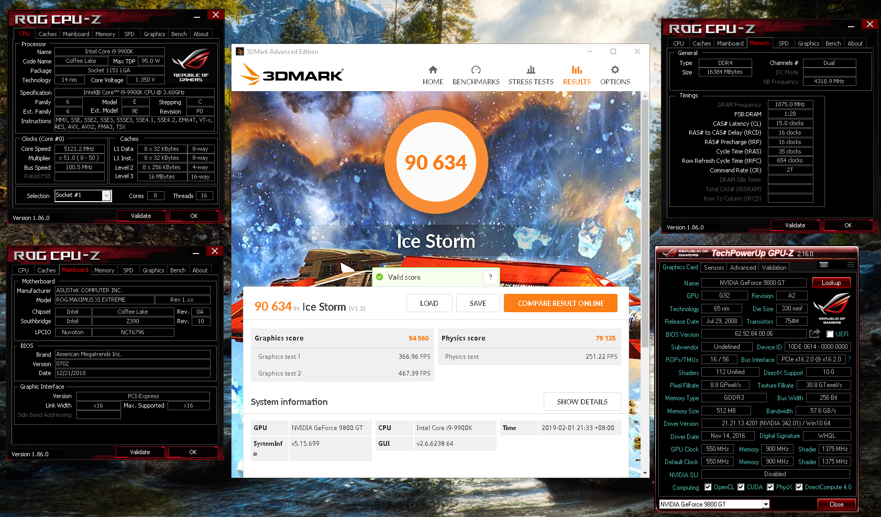Click Graphics score value 94 560
Viewport: 881px width, 517px height.
pos(419,338)
